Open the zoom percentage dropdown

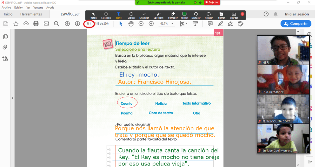click(x=172, y=24)
